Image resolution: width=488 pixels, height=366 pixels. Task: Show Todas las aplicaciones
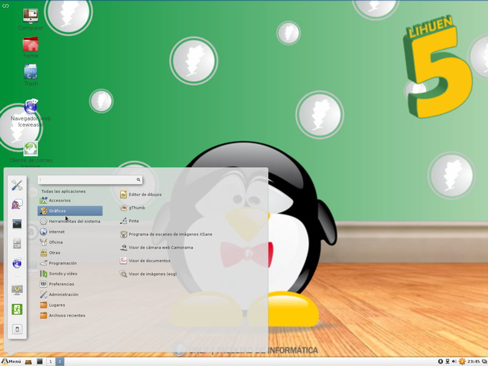pyautogui.click(x=63, y=192)
